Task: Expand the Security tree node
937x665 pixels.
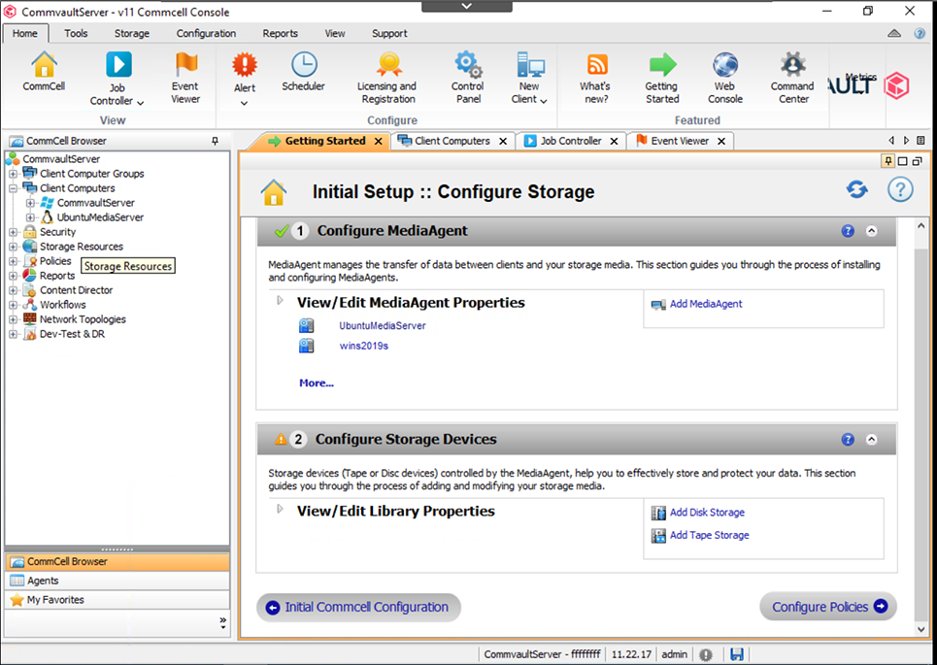Action: click(x=14, y=232)
